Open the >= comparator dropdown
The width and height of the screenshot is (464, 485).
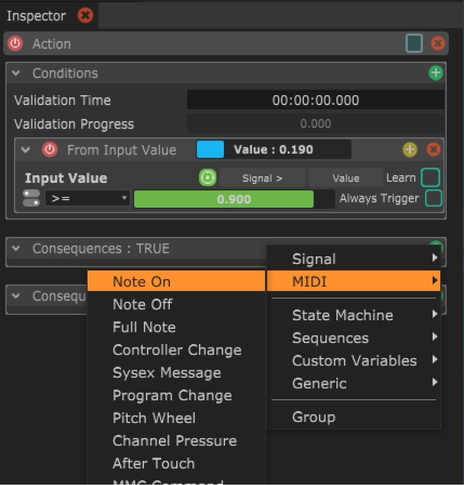(88, 198)
